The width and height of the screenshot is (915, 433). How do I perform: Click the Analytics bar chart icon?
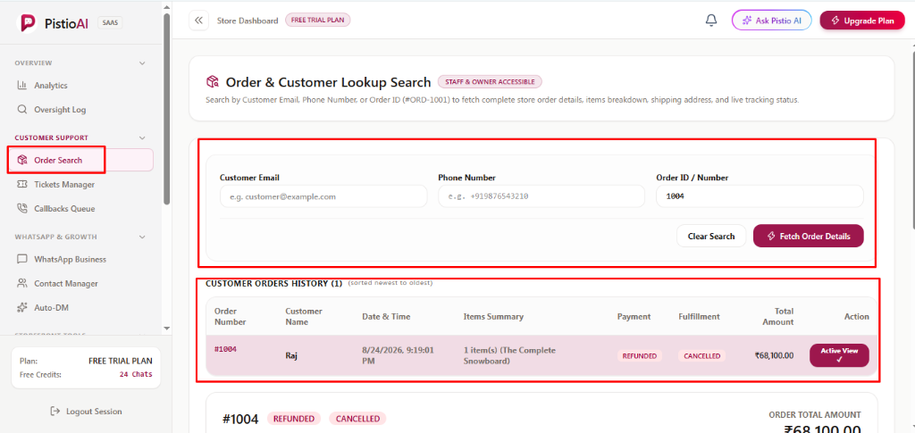tap(22, 85)
